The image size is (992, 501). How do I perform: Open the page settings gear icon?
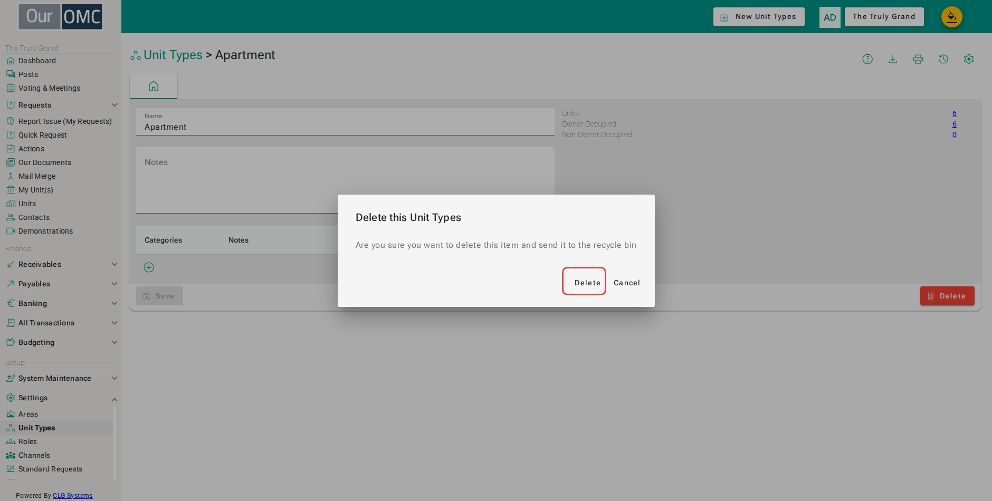969,59
